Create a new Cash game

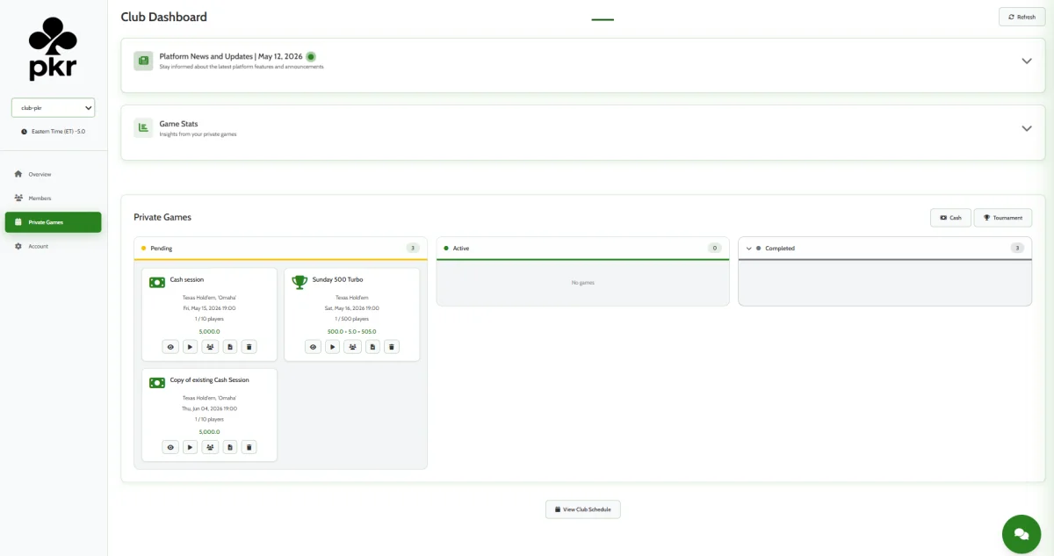pyautogui.click(x=950, y=218)
